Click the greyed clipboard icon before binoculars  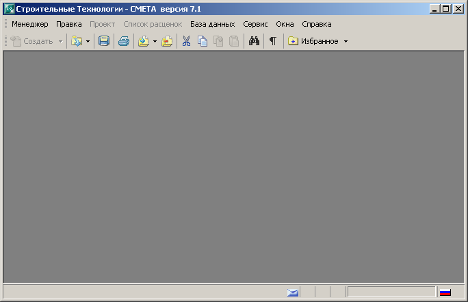(234, 41)
